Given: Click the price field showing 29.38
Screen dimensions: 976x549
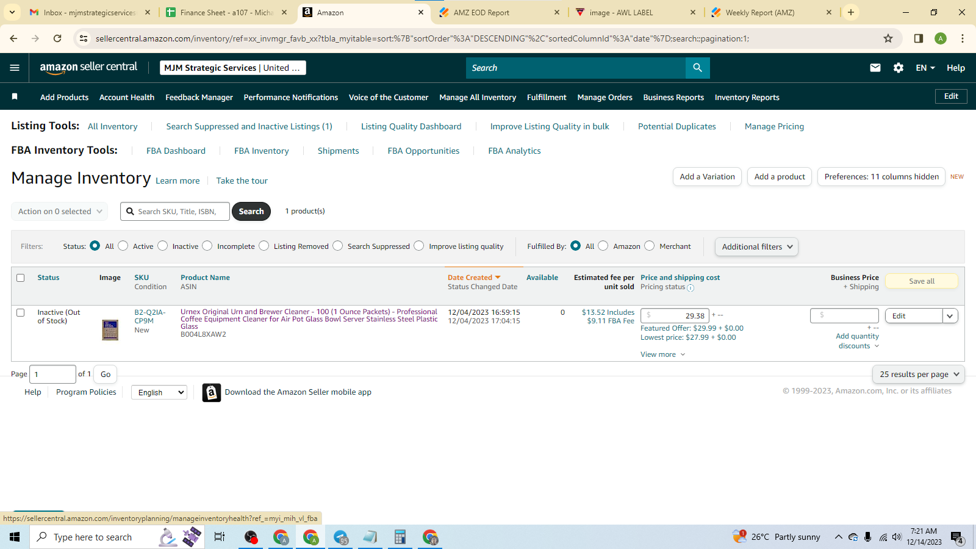Looking at the screenshot, I should [x=675, y=315].
